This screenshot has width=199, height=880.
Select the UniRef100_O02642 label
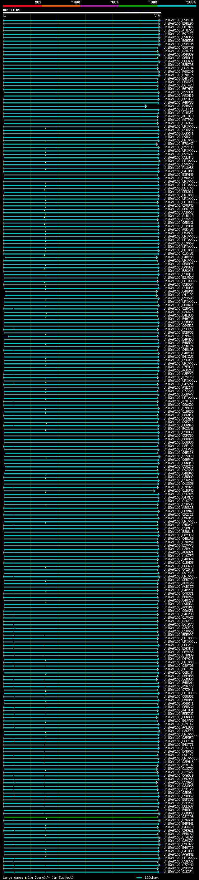pyautogui.click(x=178, y=569)
